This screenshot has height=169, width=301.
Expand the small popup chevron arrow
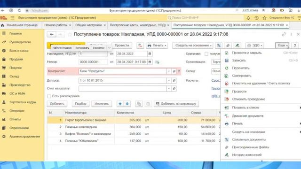click(x=109, y=48)
